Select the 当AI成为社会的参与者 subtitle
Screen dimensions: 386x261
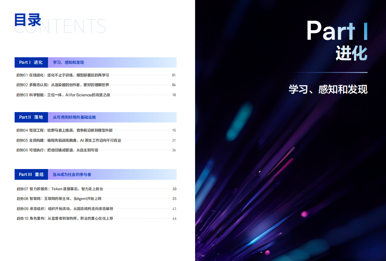(72, 175)
